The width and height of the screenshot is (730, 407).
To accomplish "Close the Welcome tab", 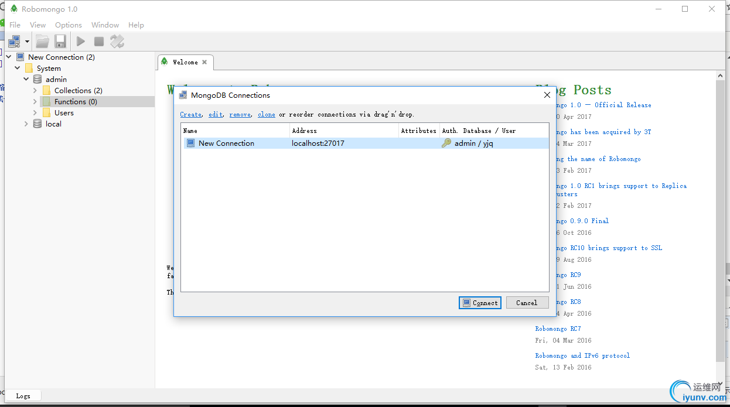I will 204,62.
